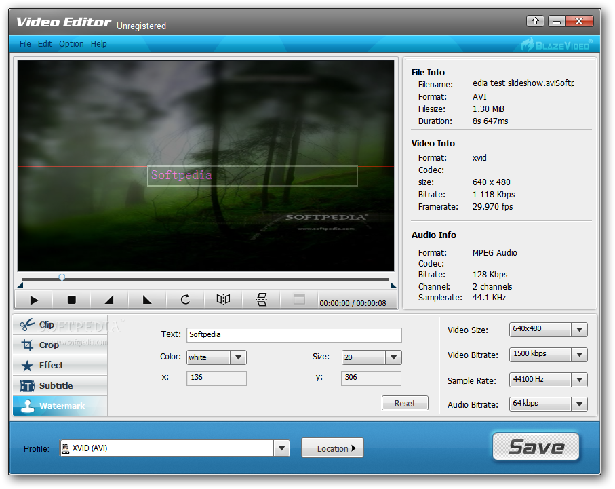The height and width of the screenshot is (489, 615).
Task: Click the time display 00:00:00 / 00:00:08
Action: pos(353,303)
